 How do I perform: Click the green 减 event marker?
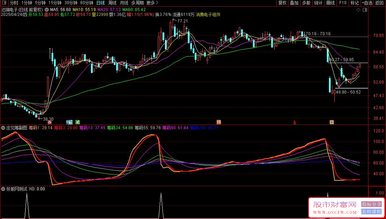78,122
